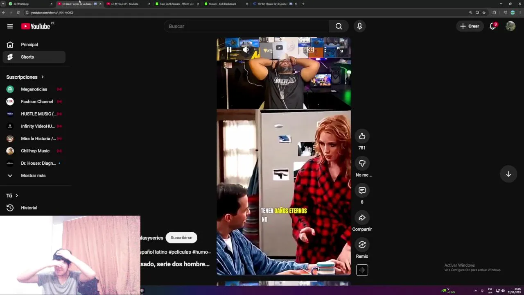Click the install app icon in address bar
Image resolution: width=524 pixels, height=295 pixels.
pyautogui.click(x=477, y=13)
